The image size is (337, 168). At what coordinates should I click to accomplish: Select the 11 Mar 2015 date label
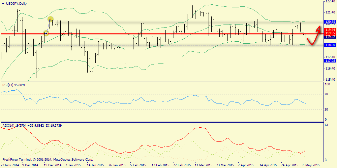click(x=203, y=165)
